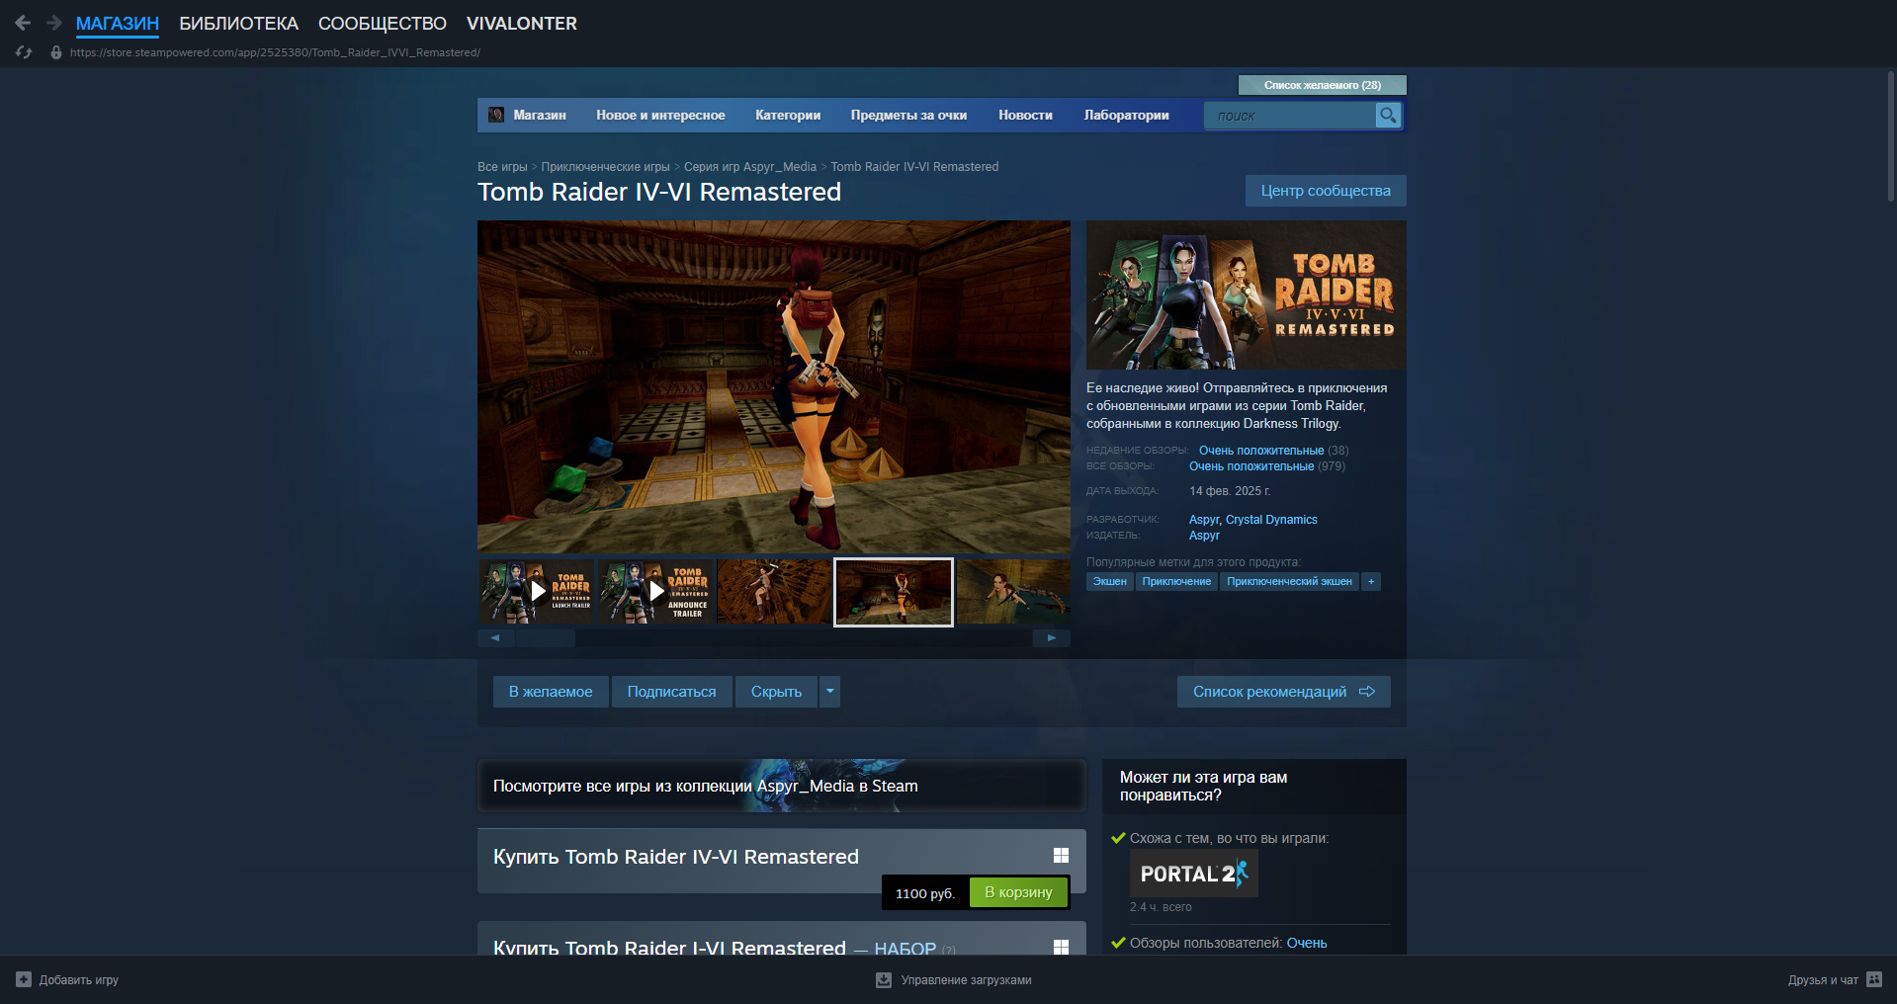The image size is (1897, 1004).
Task: Follow the Все игры breadcrumb link
Action: click(x=502, y=167)
